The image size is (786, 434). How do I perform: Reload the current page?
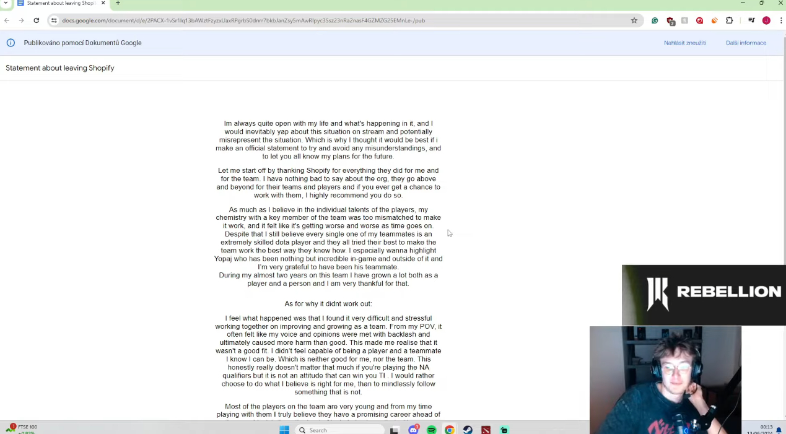[37, 20]
